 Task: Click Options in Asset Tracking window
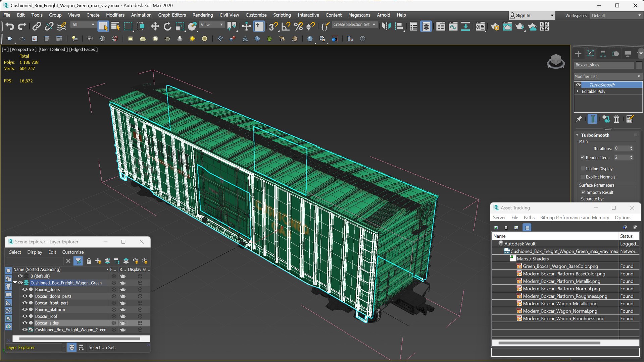623,218
